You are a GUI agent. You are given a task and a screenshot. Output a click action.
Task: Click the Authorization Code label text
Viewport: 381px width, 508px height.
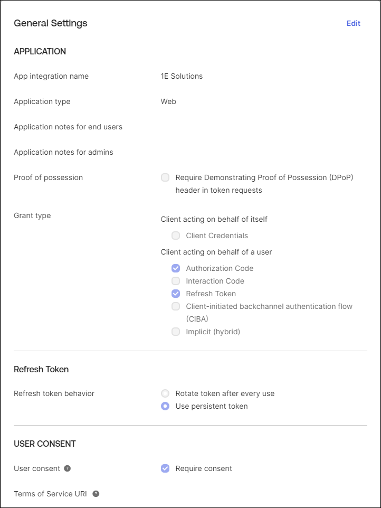[220, 268]
